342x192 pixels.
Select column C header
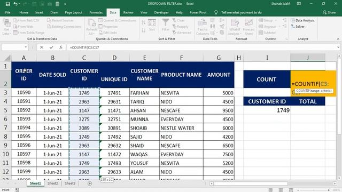(x=84, y=58)
